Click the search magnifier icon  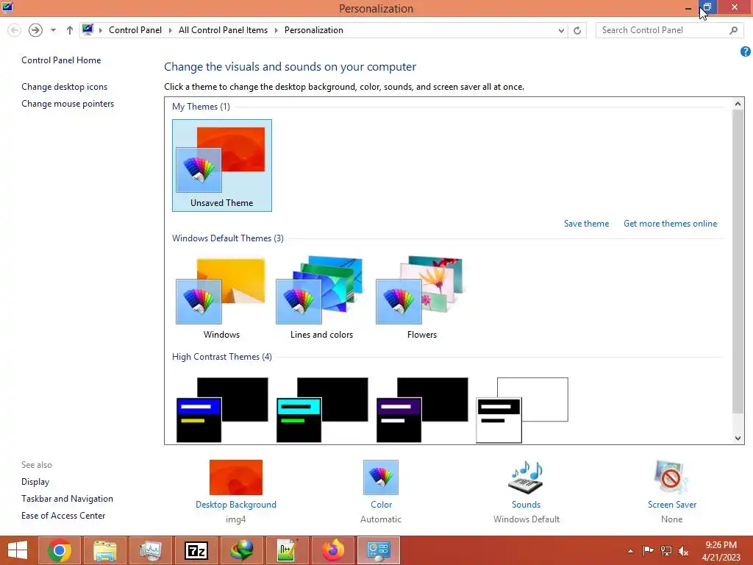coord(733,30)
